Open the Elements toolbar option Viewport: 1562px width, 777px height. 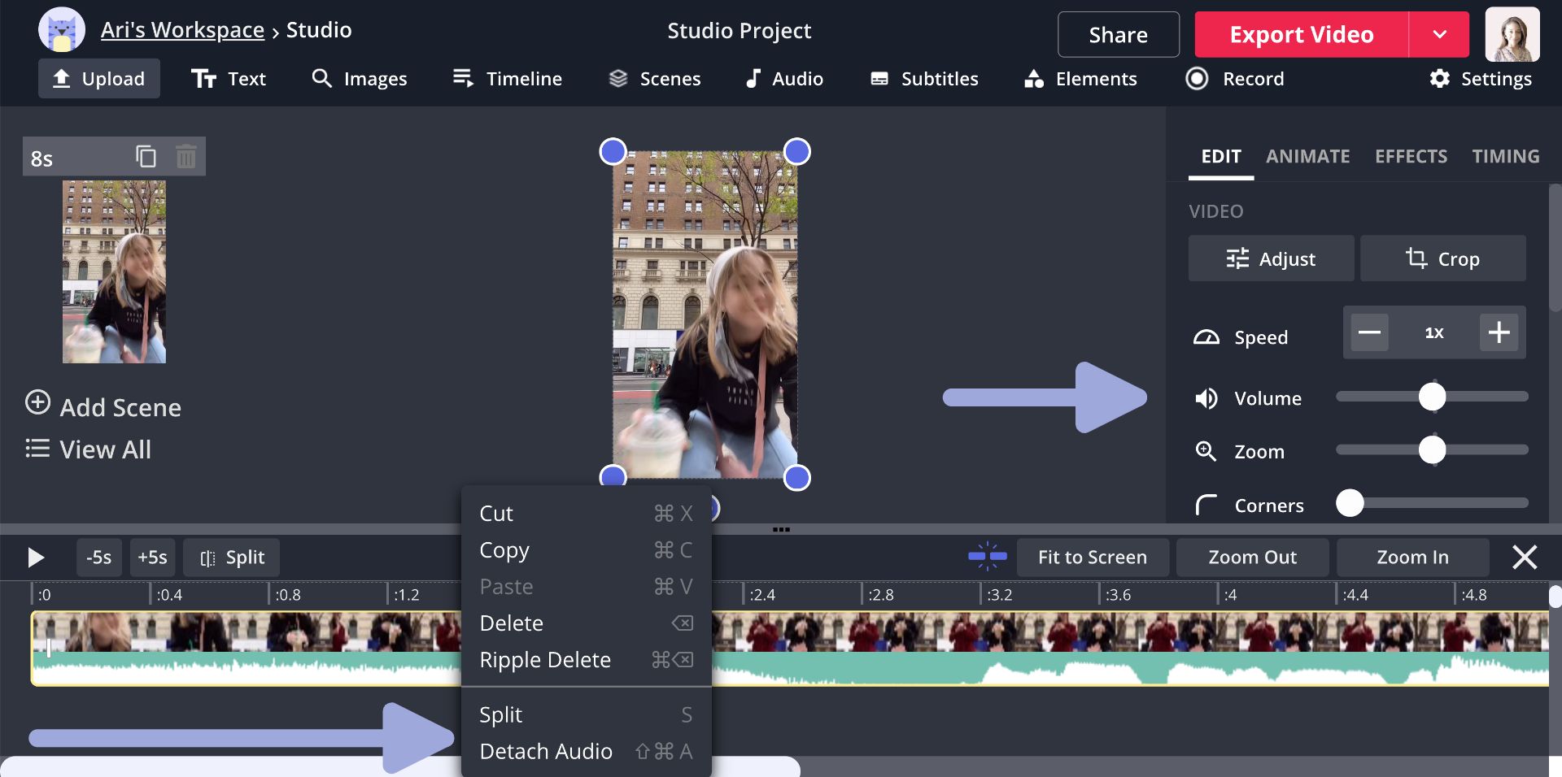[1080, 79]
